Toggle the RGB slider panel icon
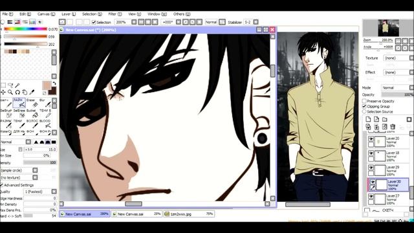Image resolution: width=414 pixels, height=233 pixels. click(10, 22)
